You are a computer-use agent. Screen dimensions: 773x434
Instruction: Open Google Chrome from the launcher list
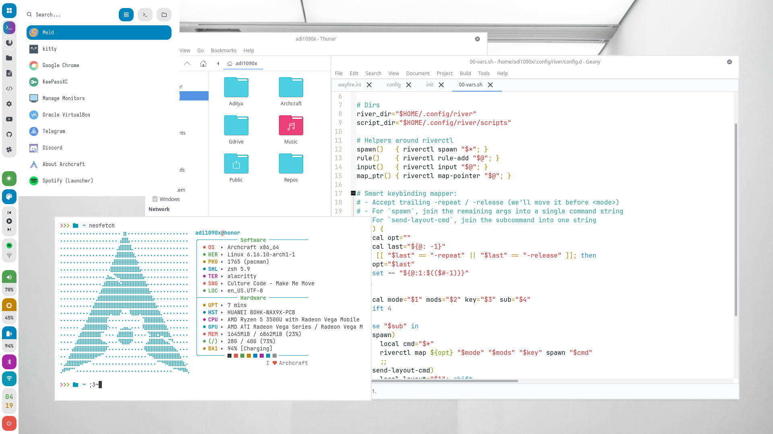60,66
